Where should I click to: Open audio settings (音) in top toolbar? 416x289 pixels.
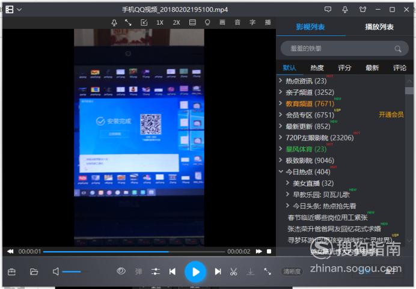pos(237,23)
